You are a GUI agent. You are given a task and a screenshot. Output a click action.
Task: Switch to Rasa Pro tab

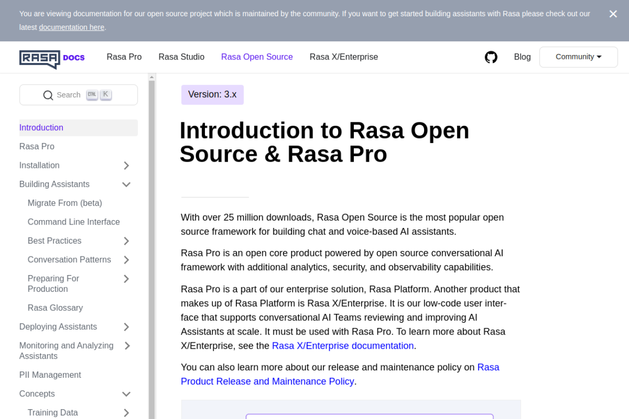tap(124, 57)
